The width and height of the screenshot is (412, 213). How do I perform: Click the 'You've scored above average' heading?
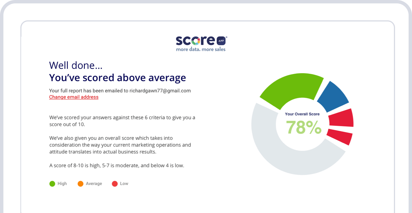(x=118, y=78)
